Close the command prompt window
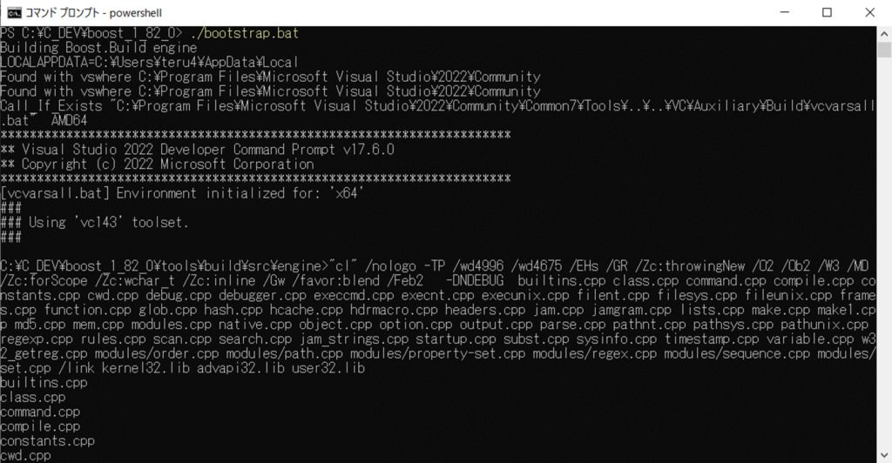This screenshot has width=892, height=463. pos(868,12)
